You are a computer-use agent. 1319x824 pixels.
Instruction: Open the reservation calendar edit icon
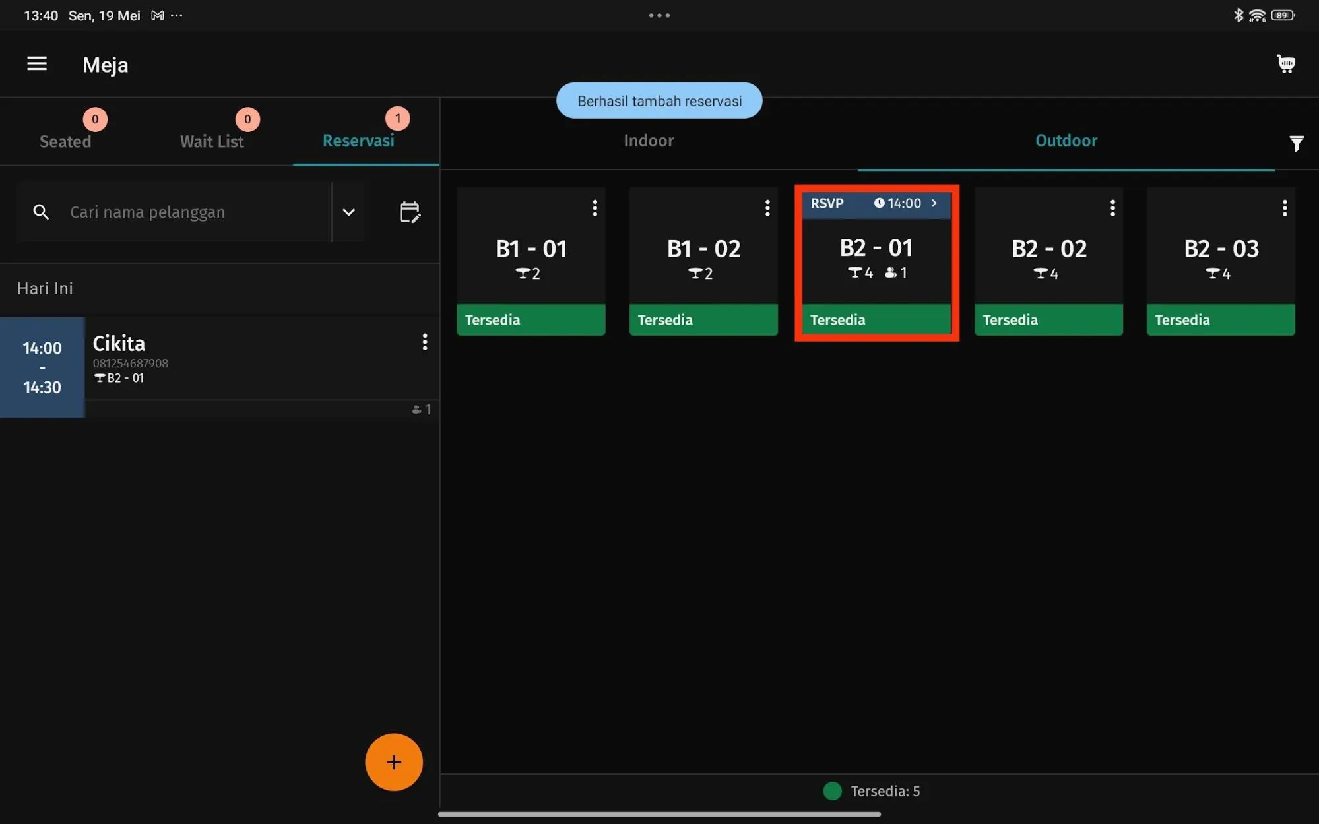click(x=410, y=212)
